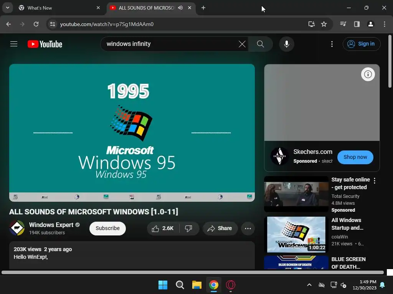The width and height of the screenshot is (393, 294).
Task: Open the Windows Expert channel avatar
Action: click(x=17, y=228)
